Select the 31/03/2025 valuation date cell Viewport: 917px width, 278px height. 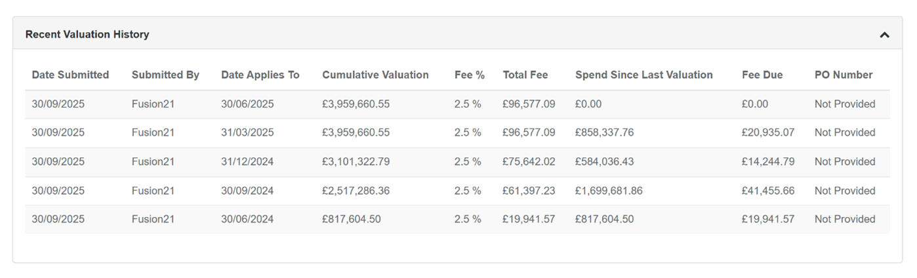point(247,132)
